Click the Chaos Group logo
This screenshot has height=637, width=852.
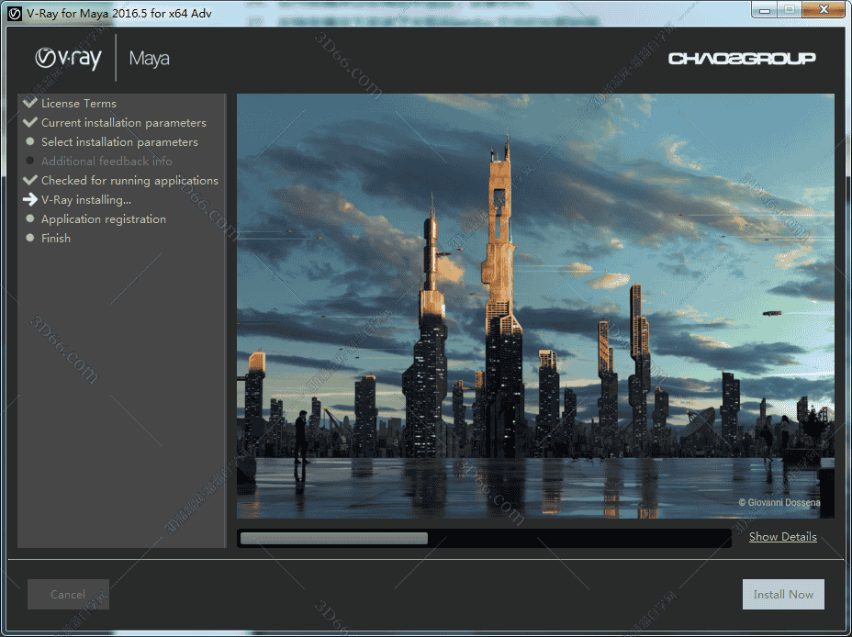tap(742, 59)
